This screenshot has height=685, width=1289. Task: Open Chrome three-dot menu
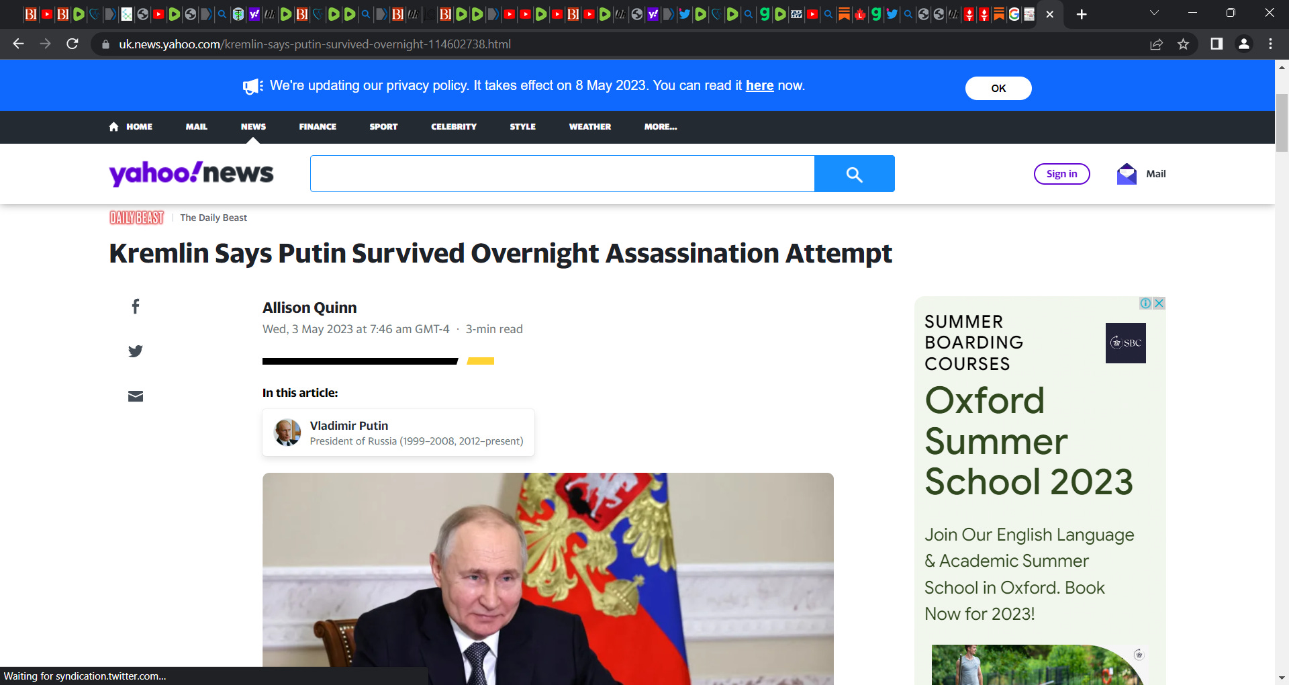1270,44
